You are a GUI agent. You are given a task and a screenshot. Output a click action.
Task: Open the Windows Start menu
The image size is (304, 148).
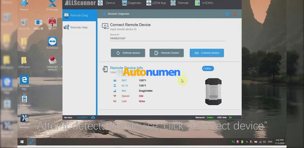click(x=22, y=142)
